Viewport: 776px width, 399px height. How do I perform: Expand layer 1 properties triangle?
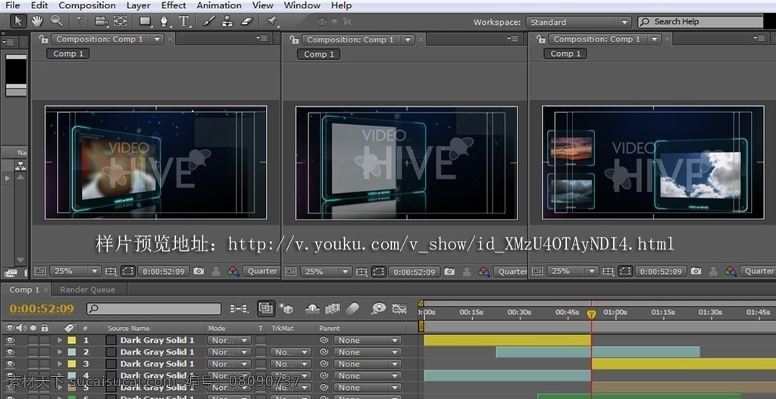click(x=60, y=340)
